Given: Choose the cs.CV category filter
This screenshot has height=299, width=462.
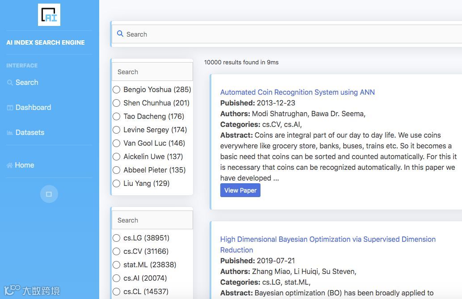Looking at the screenshot, I should click(x=116, y=251).
